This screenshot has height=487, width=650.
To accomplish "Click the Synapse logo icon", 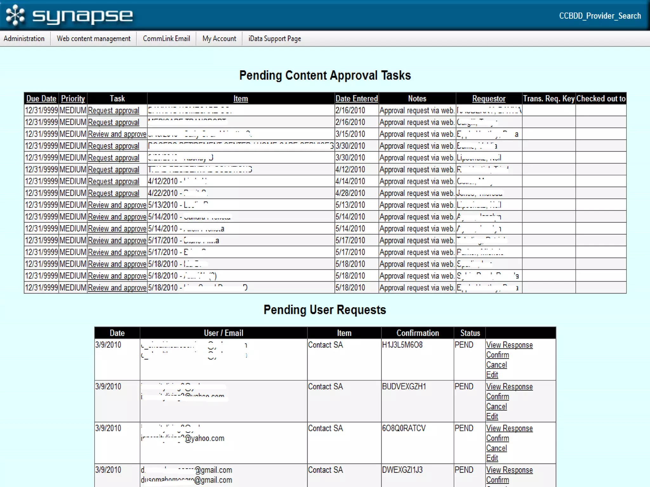I will click(x=15, y=15).
